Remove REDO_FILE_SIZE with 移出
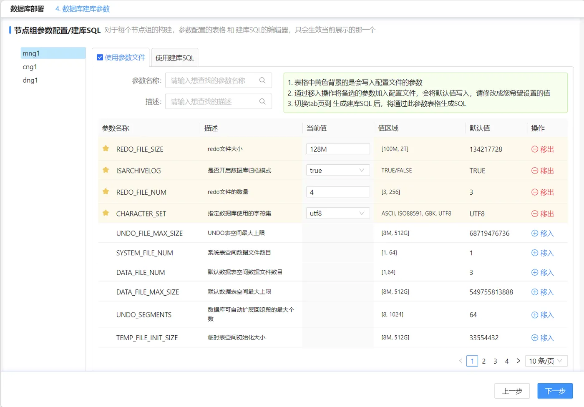 point(543,149)
